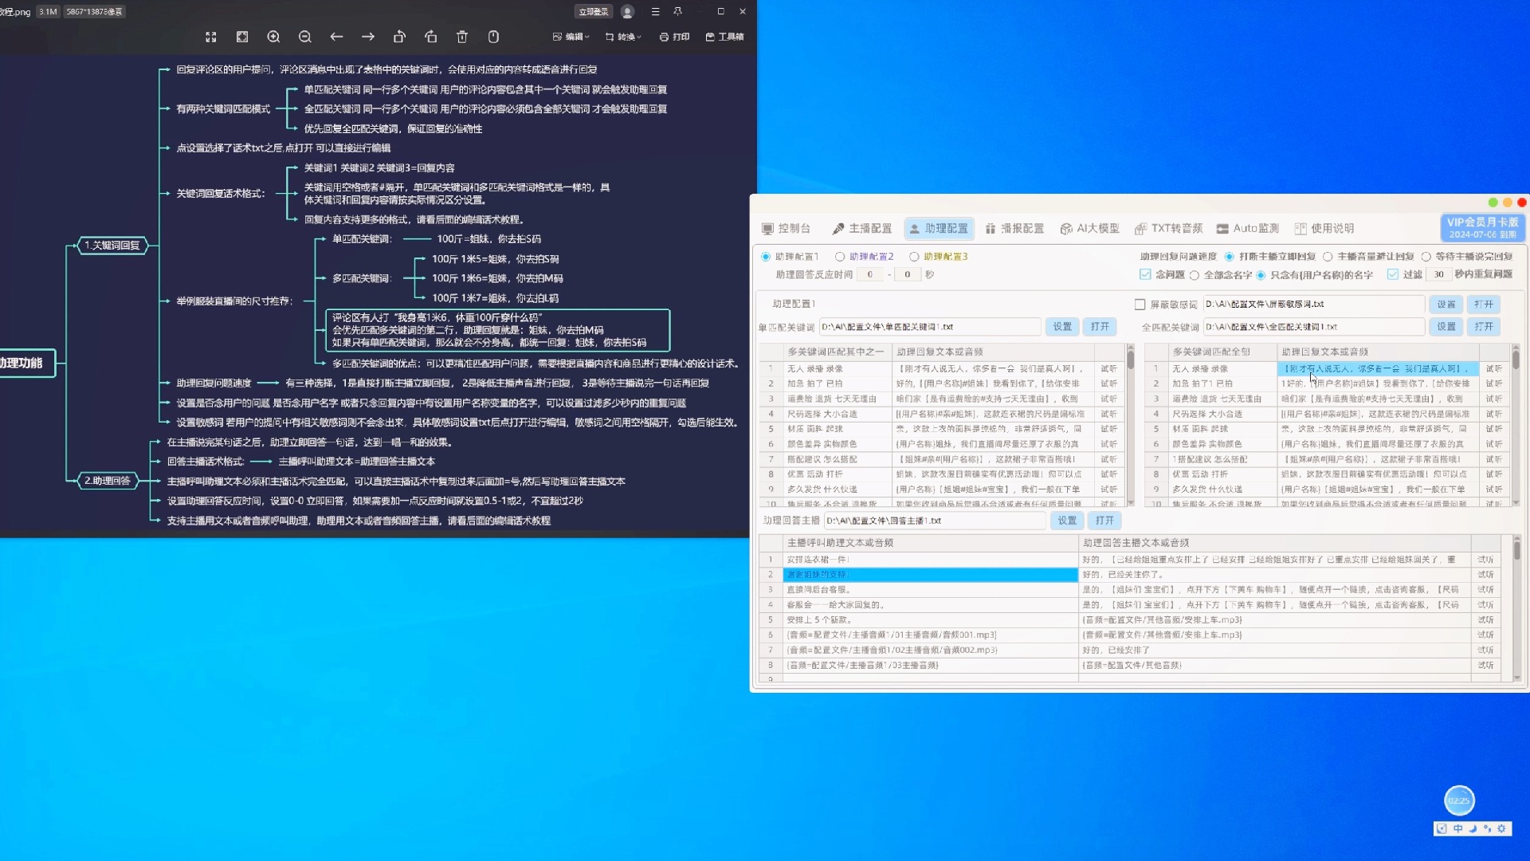The image size is (1530, 861).
Task: Click the zoom in magnifier icon
Action: click(x=273, y=37)
